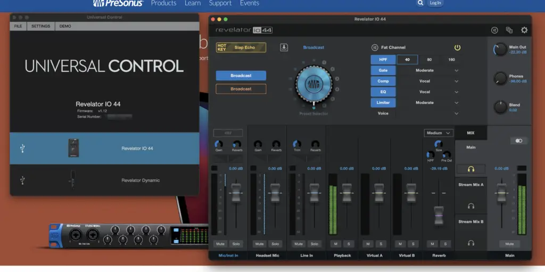The image size is (545, 272).
Task: Select HPF frequency 40
Action: (407, 60)
